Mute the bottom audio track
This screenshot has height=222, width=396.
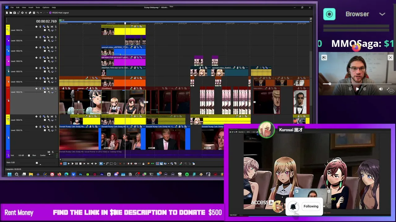[x=49, y=152]
